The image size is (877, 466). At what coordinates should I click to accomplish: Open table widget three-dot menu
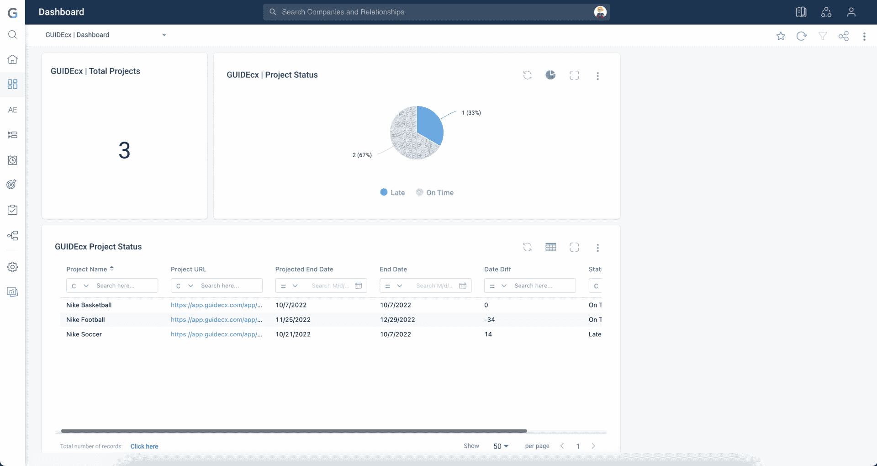(597, 248)
